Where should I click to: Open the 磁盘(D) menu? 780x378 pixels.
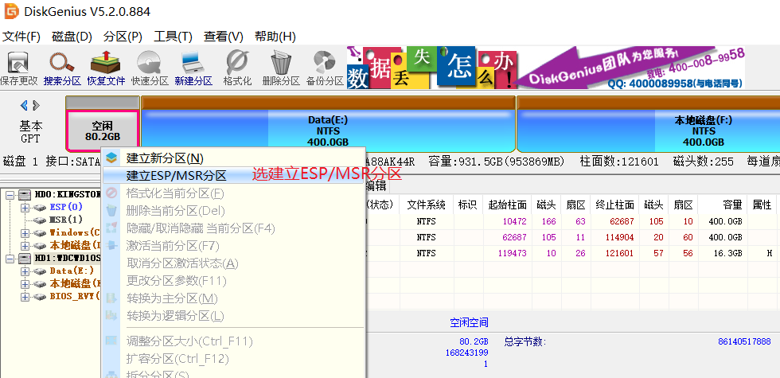pyautogui.click(x=72, y=37)
